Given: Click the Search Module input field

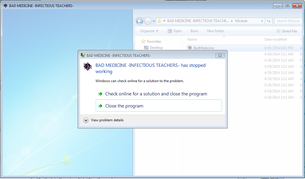Looking at the screenshot, I should [288, 21].
